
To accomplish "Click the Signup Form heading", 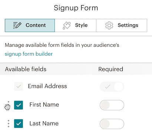I will [76, 8].
